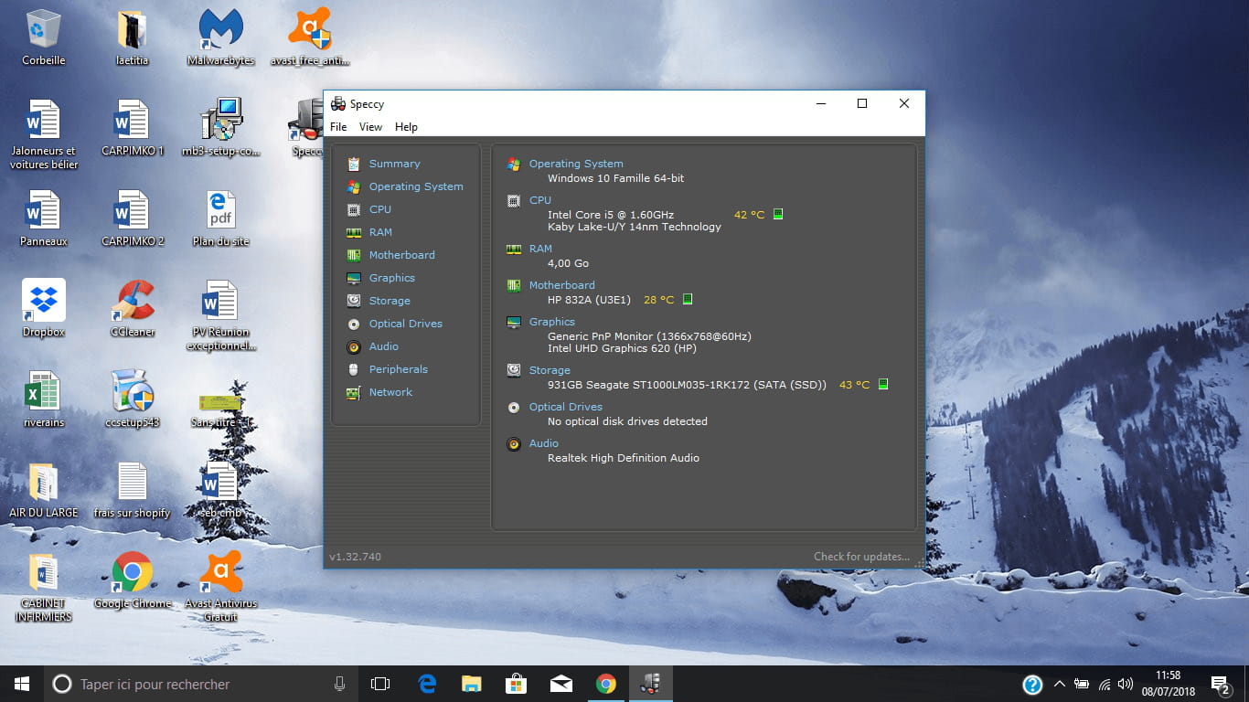1249x702 pixels.
Task: Select Summary in the Speccy sidebar
Action: [394, 164]
